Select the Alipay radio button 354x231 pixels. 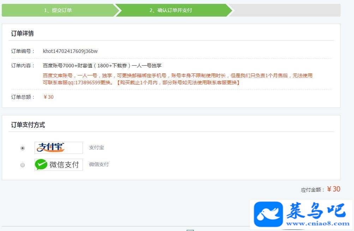23,148
